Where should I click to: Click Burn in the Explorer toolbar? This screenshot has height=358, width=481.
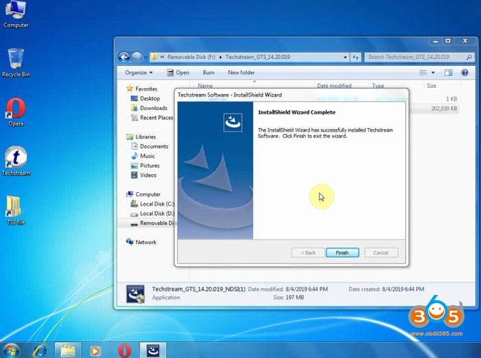[209, 73]
